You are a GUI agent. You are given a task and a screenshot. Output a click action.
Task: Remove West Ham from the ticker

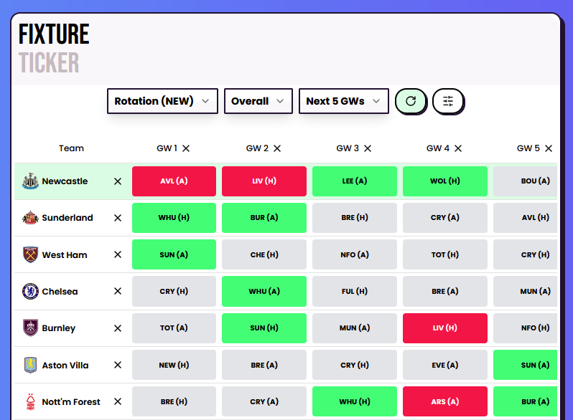pos(118,255)
